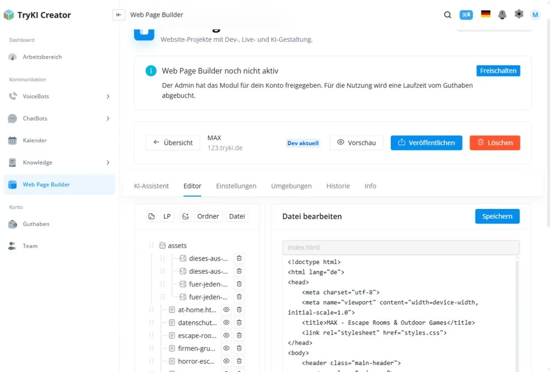The height and width of the screenshot is (372, 551).
Task: Expand the Knowledge submenu chevron
Action: click(x=108, y=162)
